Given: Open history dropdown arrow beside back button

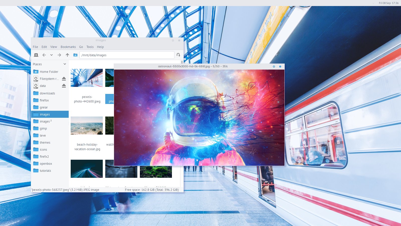Looking at the screenshot, I should pos(51,55).
